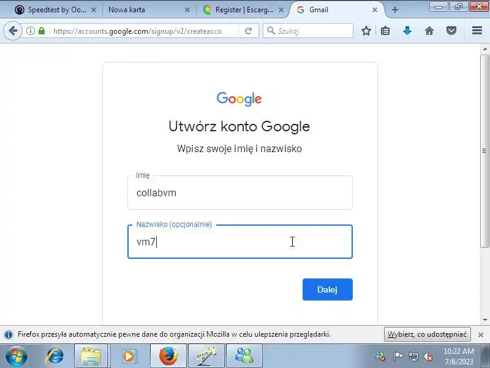The width and height of the screenshot is (490, 368).
Task: Close the Gmail tab
Action: click(375, 10)
